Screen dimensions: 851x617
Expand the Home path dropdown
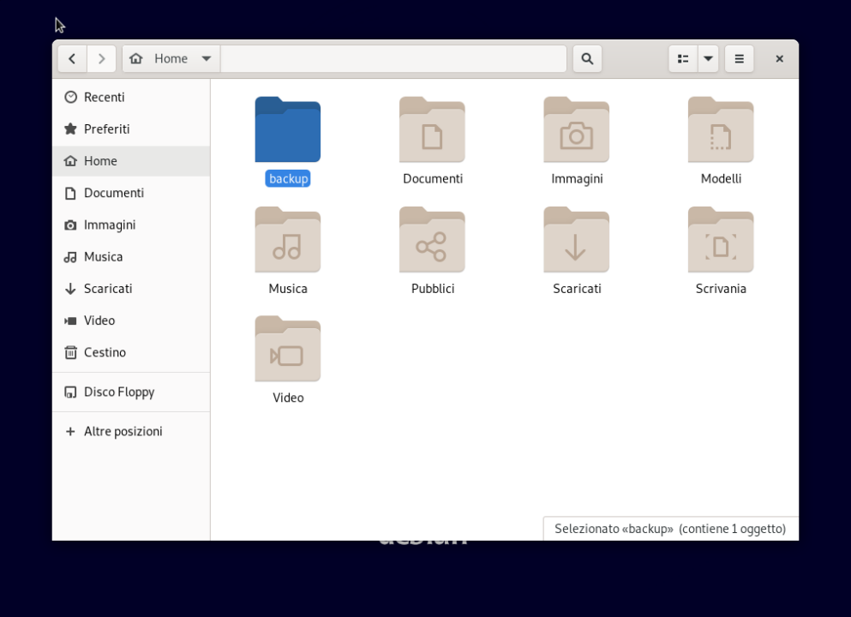pyautogui.click(x=206, y=59)
